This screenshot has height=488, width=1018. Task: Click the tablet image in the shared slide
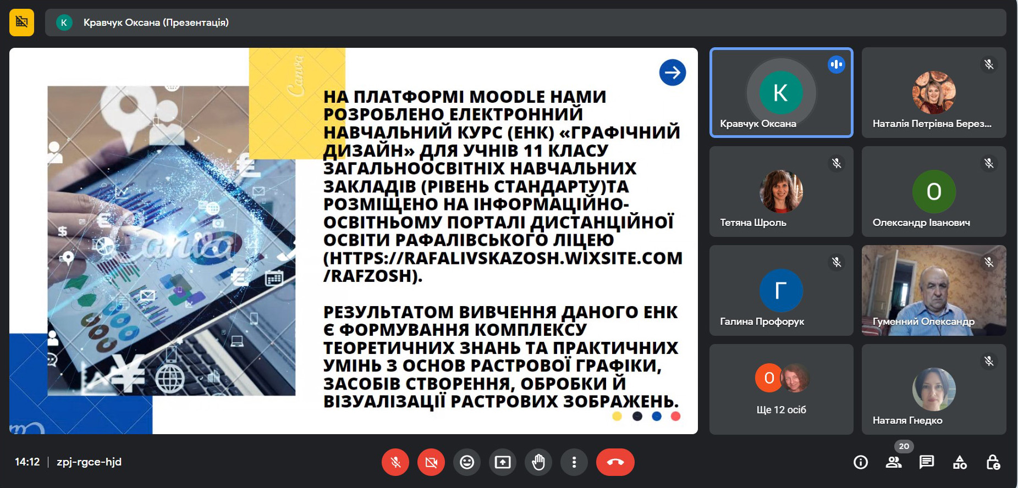point(171,241)
